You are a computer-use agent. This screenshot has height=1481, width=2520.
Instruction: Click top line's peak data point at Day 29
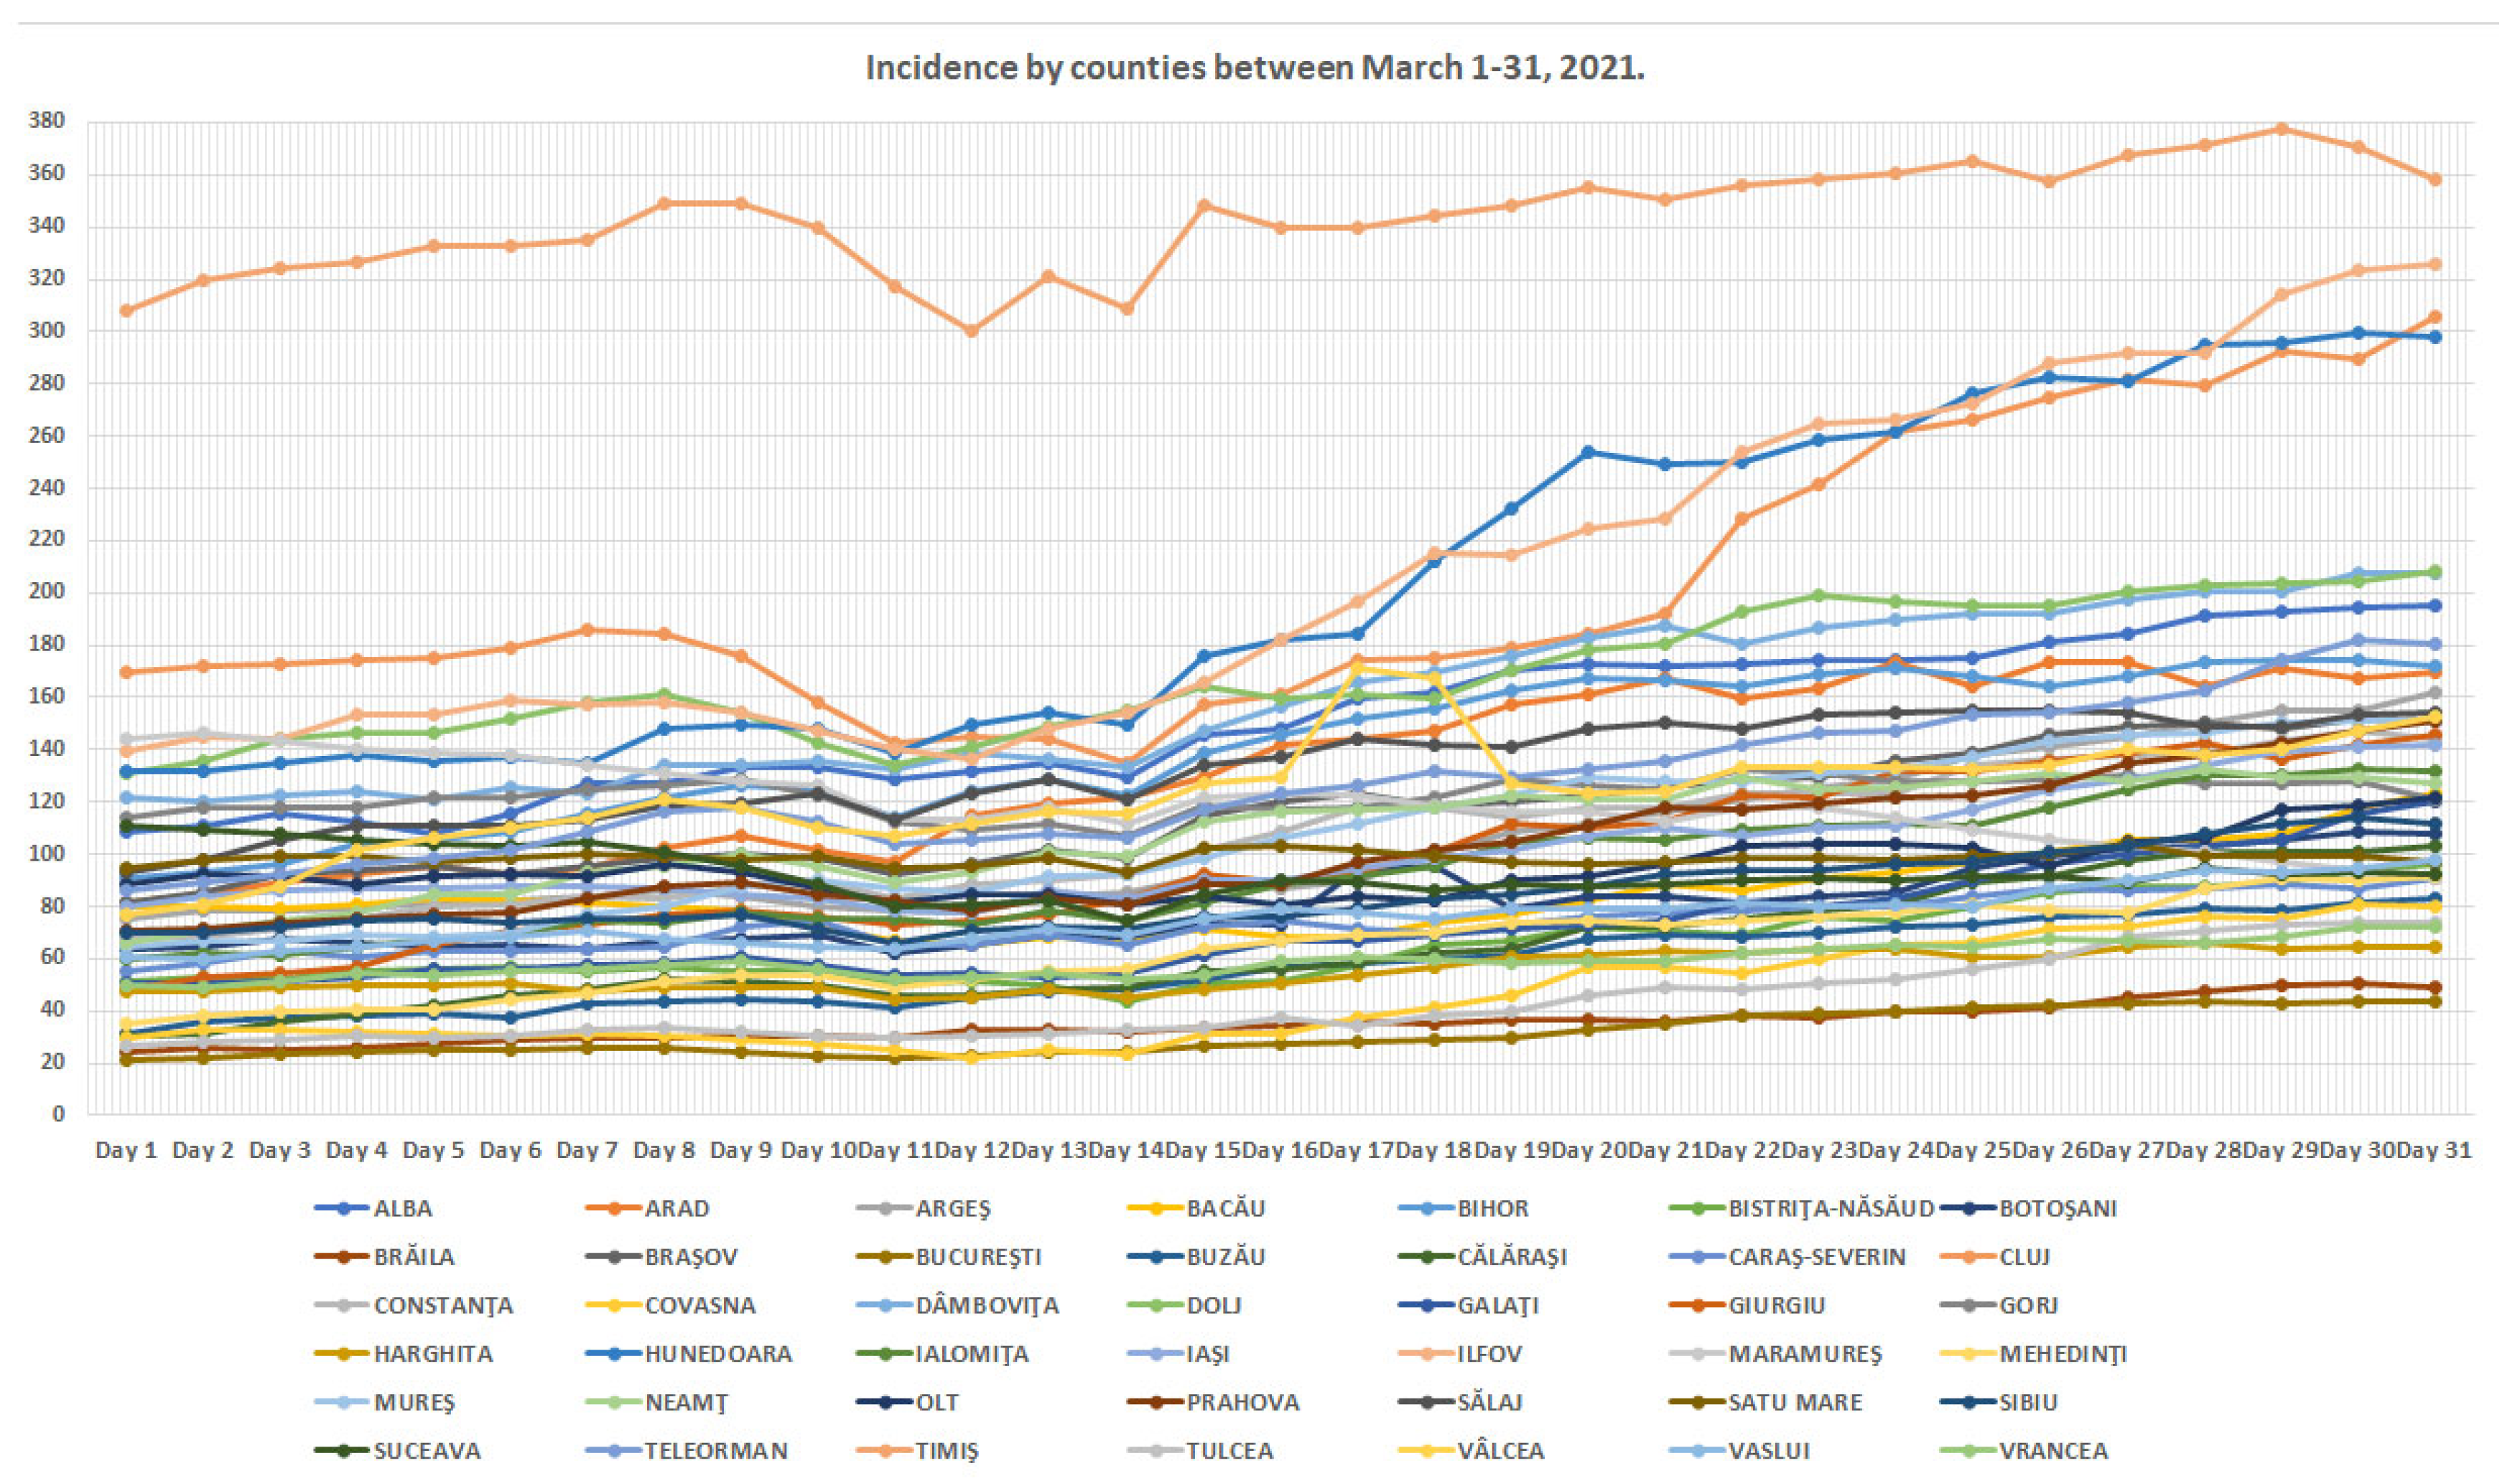2282,129
